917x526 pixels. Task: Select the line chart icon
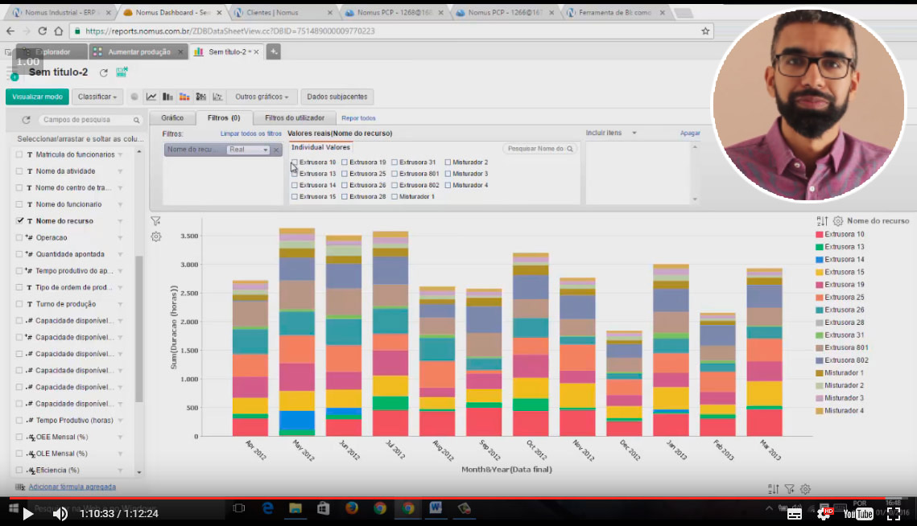151,97
